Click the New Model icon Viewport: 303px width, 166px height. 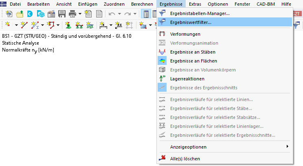click(9, 14)
